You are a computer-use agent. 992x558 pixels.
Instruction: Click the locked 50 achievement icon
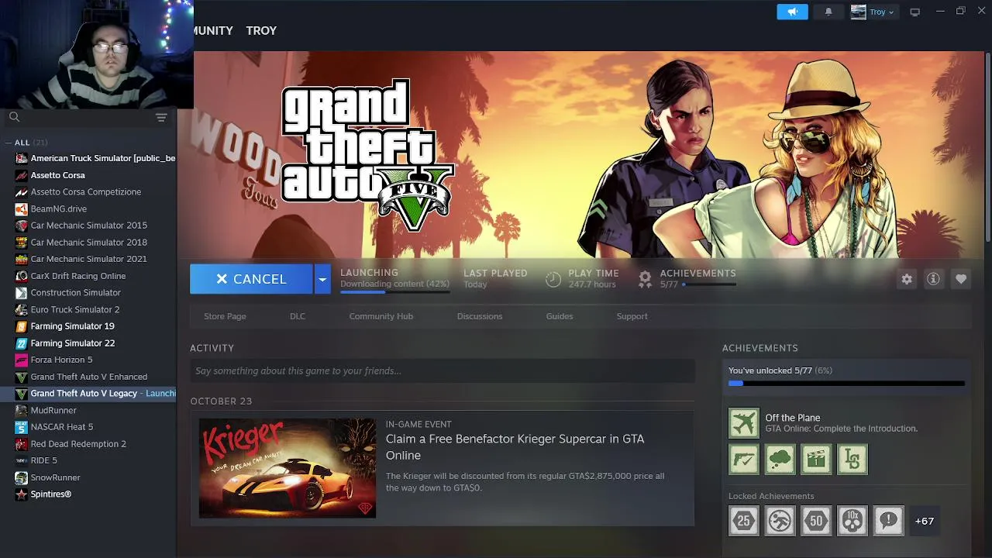(x=816, y=521)
